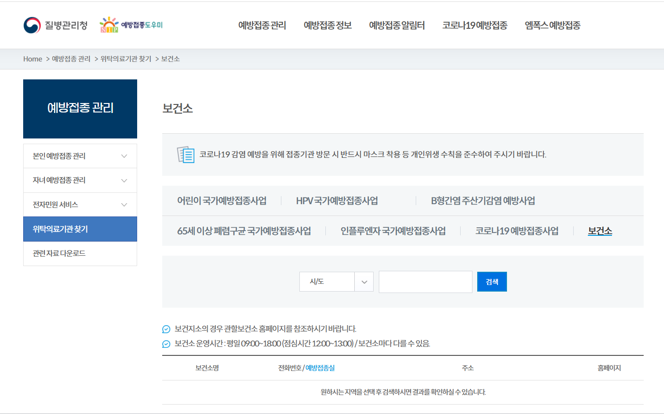
Task: Open 자녀 예방접종 관리 sidebar item
Action: (80, 181)
